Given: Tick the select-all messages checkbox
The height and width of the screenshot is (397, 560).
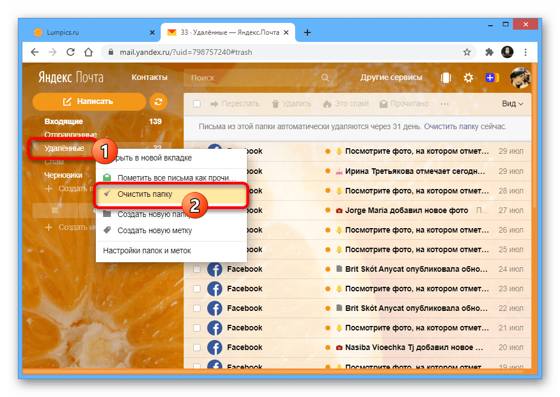Looking at the screenshot, I should (x=197, y=103).
